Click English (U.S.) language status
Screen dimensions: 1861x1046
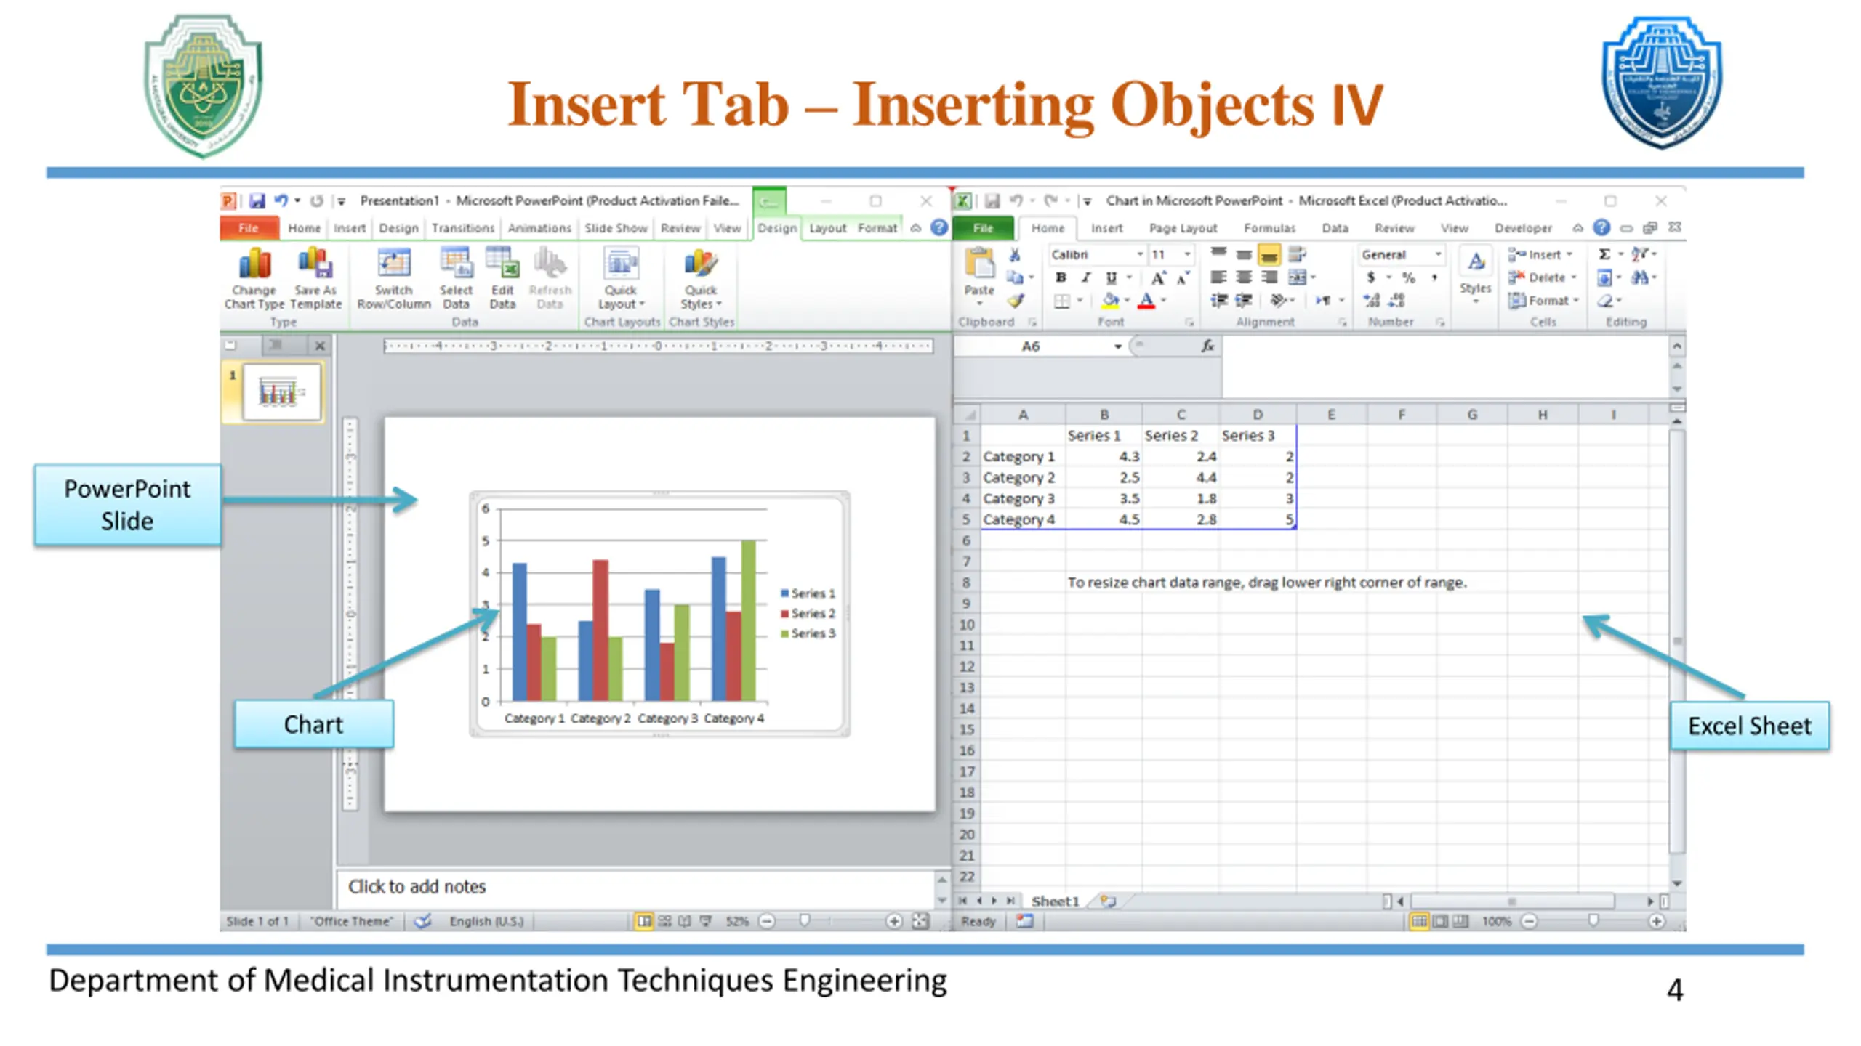486,921
